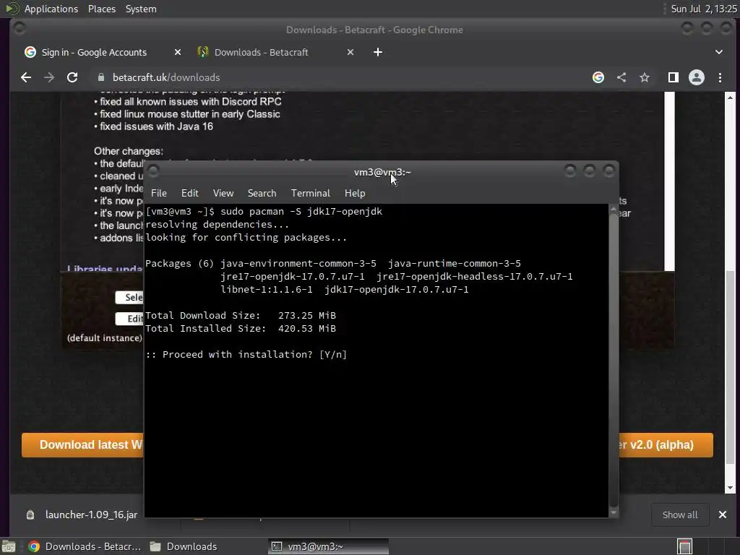Click 'Total Download Size: 273.25 MiB' line
This screenshot has width=740, height=555.
coord(241,315)
